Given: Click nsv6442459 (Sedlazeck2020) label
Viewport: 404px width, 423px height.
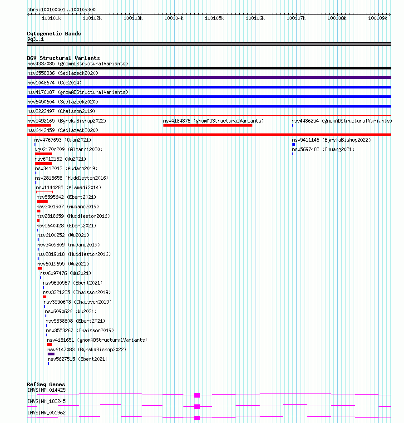Looking at the screenshot, I should 63,130.
